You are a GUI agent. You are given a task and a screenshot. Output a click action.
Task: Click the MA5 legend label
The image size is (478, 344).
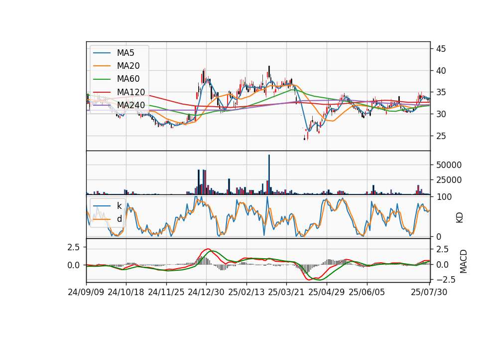click(x=125, y=53)
